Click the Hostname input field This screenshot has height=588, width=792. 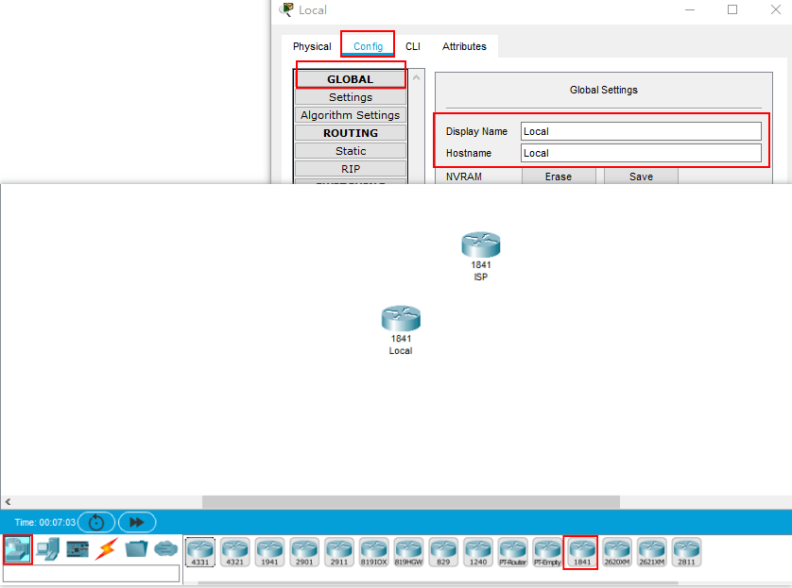click(640, 153)
